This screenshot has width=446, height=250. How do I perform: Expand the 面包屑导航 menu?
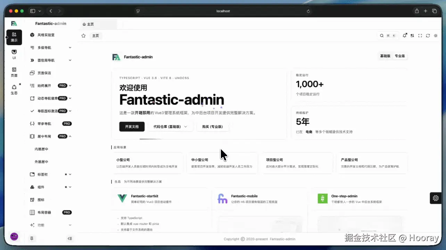point(51,60)
